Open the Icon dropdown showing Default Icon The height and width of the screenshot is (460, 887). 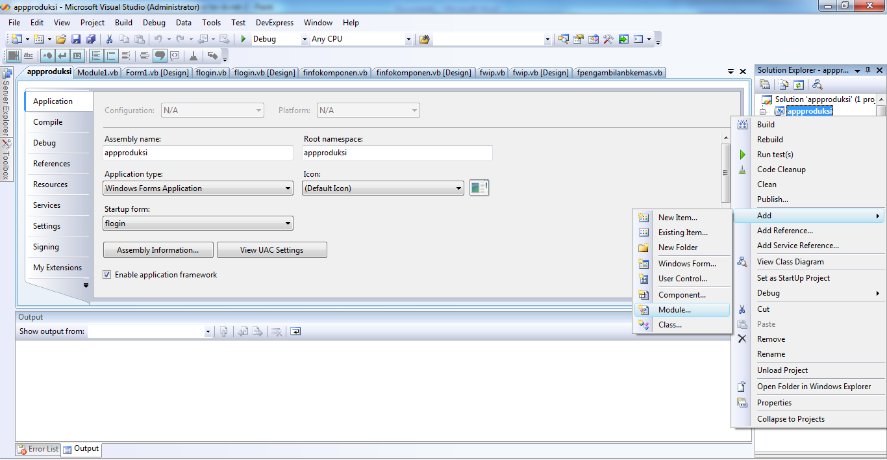click(x=383, y=188)
